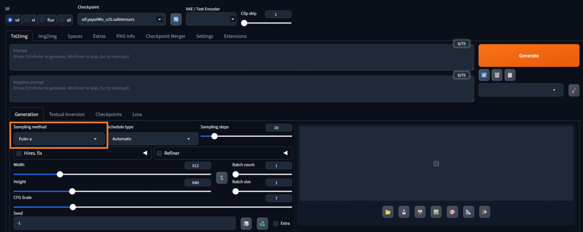Swap width and height dimensions
Viewport: 583px width, 232px height.
click(222, 177)
